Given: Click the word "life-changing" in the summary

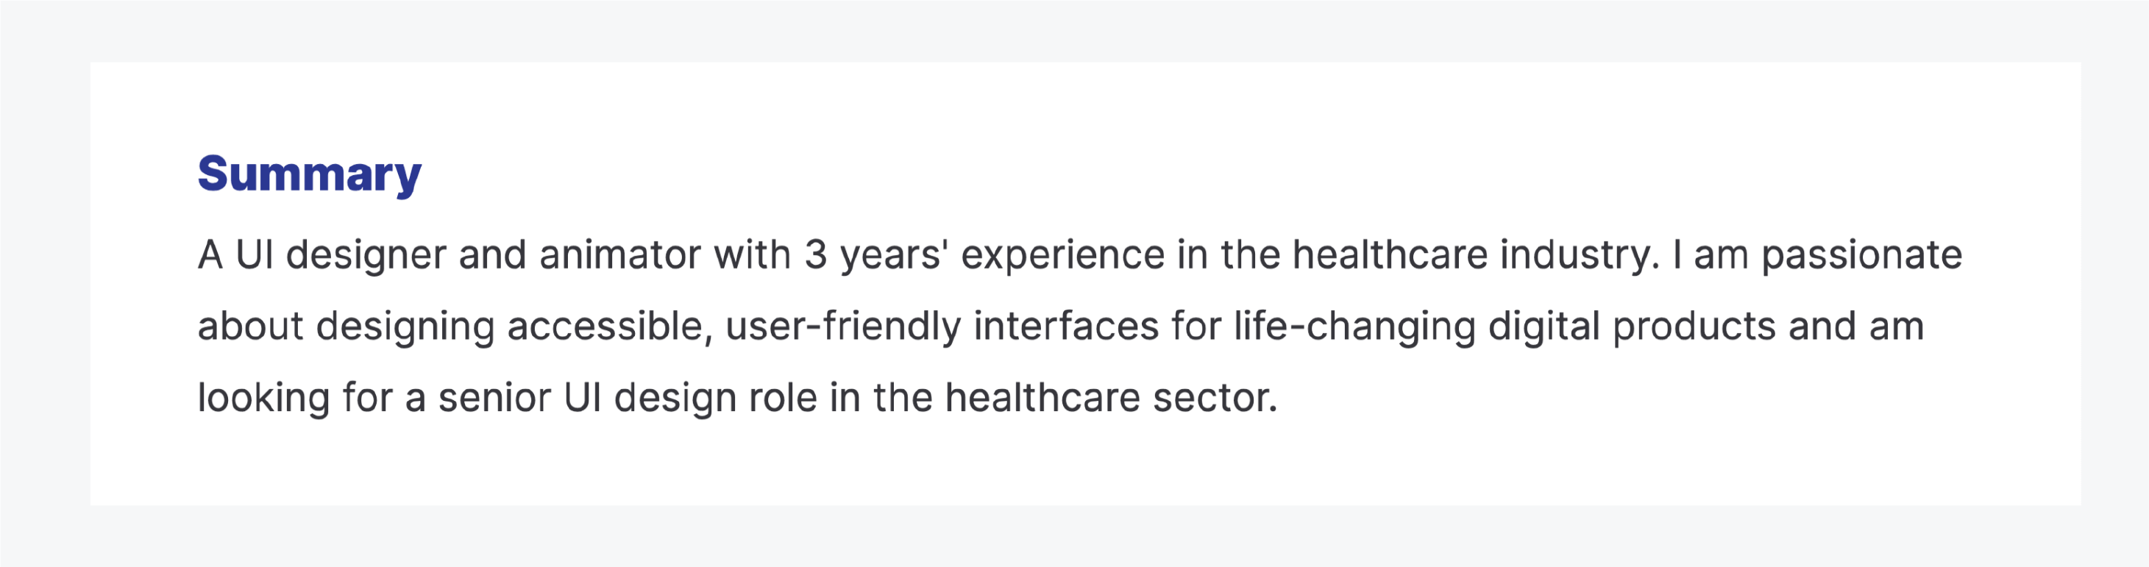Looking at the screenshot, I should click(x=1354, y=326).
